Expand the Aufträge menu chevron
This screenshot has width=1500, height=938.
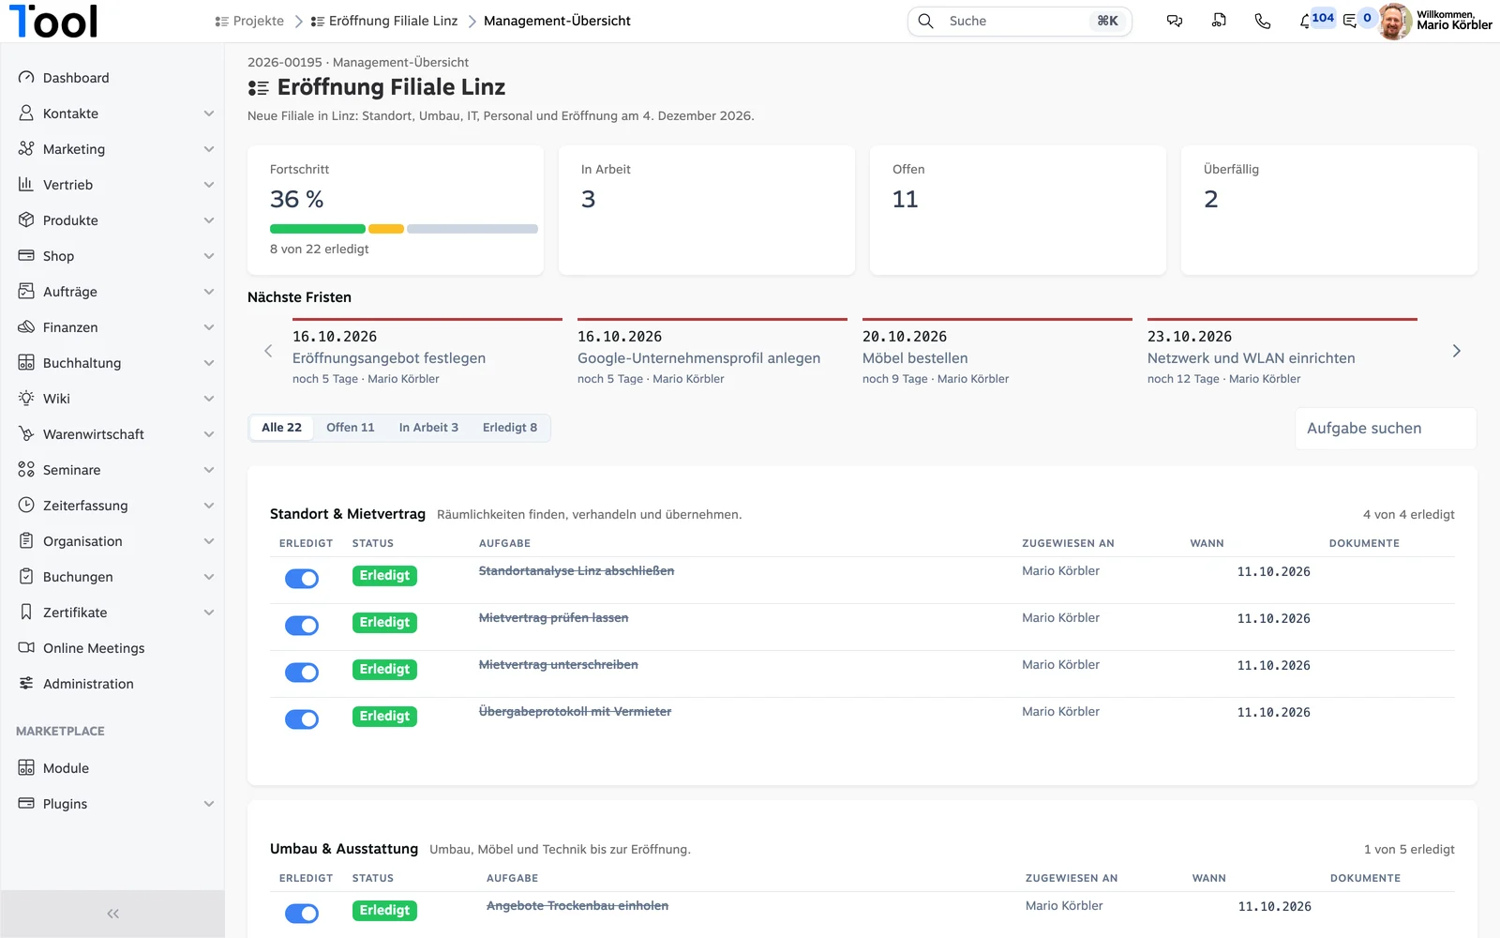[x=209, y=292]
